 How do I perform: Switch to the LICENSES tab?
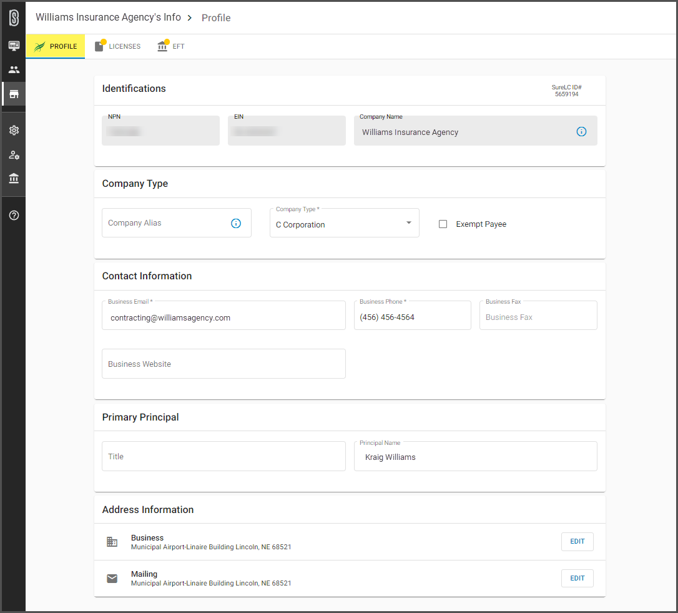117,46
